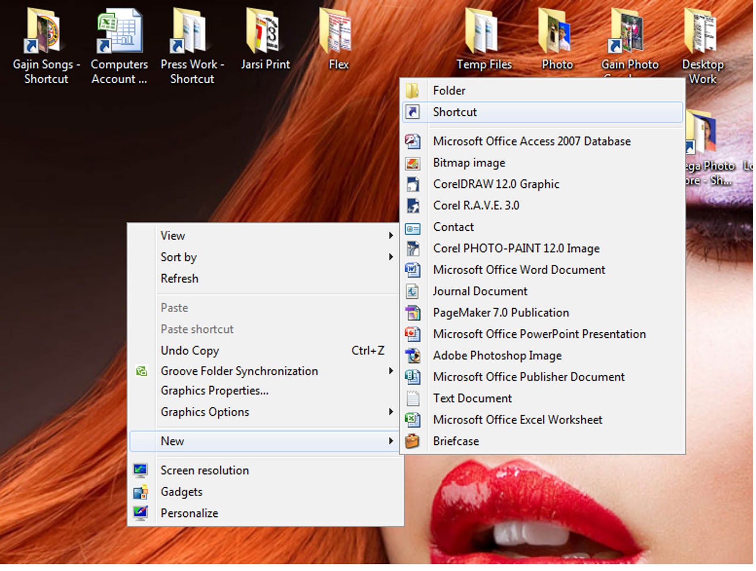Select Screen resolution

(x=205, y=470)
